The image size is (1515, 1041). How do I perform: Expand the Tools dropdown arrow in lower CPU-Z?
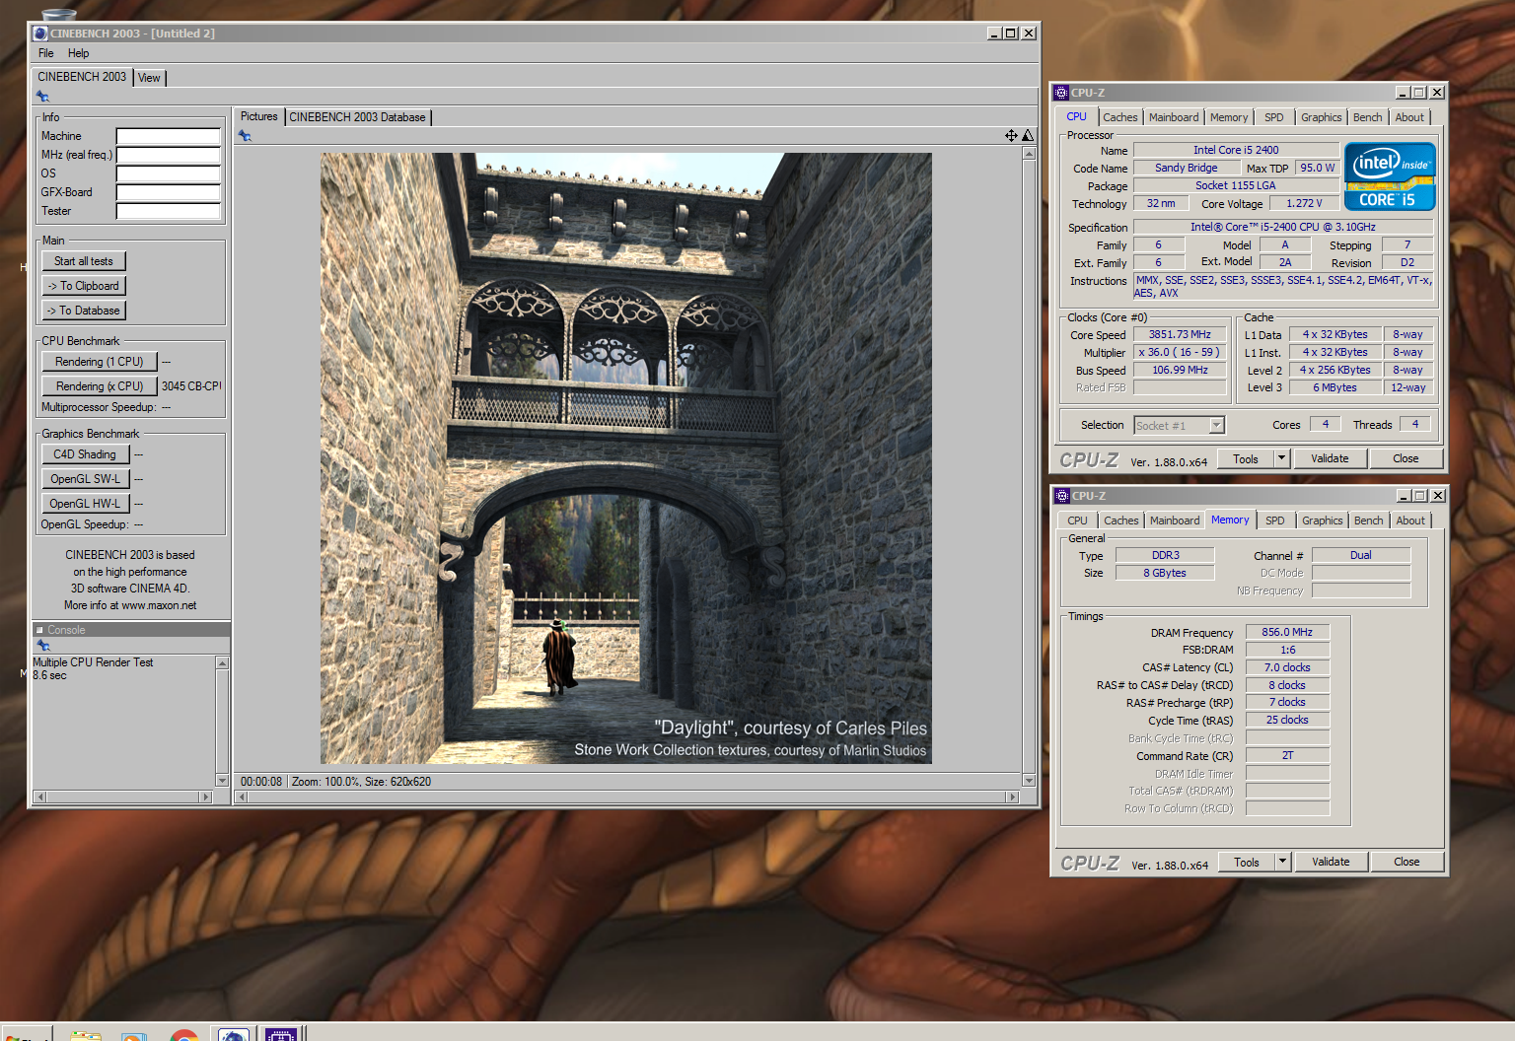click(1282, 862)
